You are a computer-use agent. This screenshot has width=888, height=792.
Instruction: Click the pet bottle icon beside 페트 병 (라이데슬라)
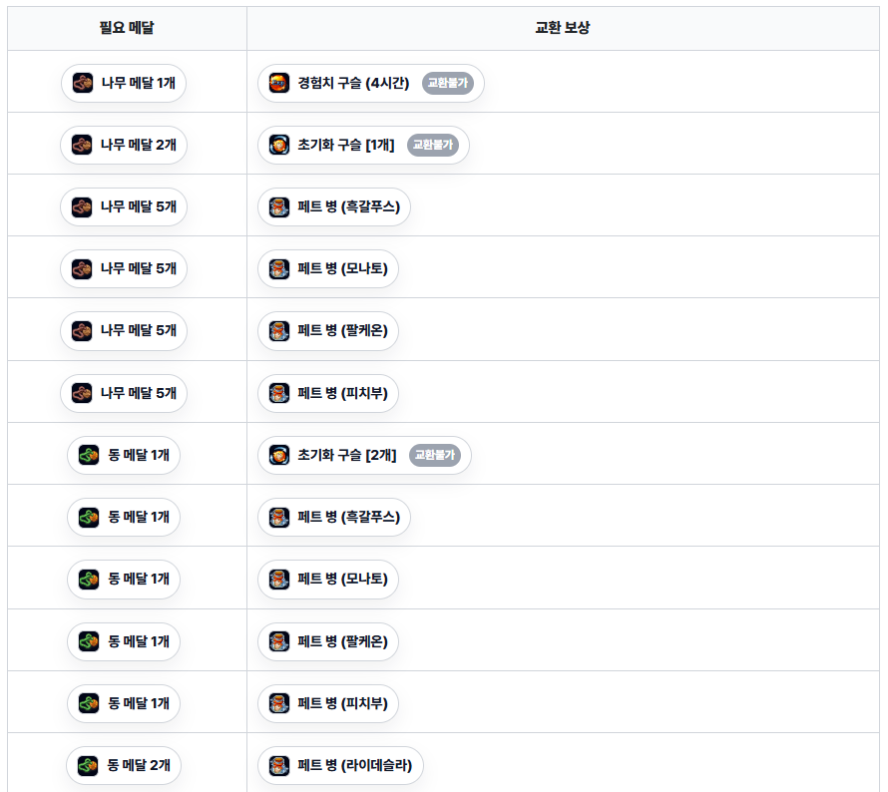[279, 765]
